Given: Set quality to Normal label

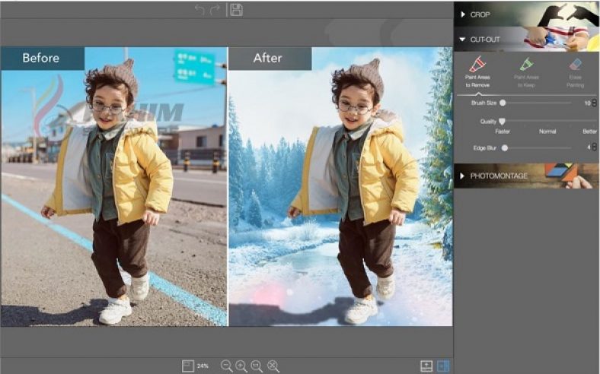Looking at the screenshot, I should [547, 132].
